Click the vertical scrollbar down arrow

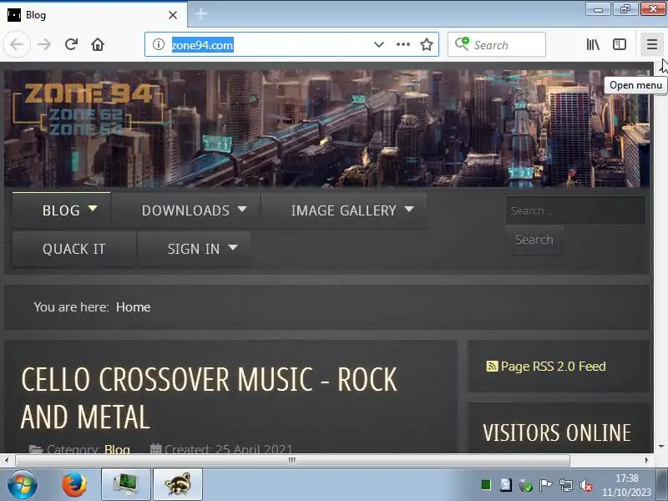click(x=661, y=447)
